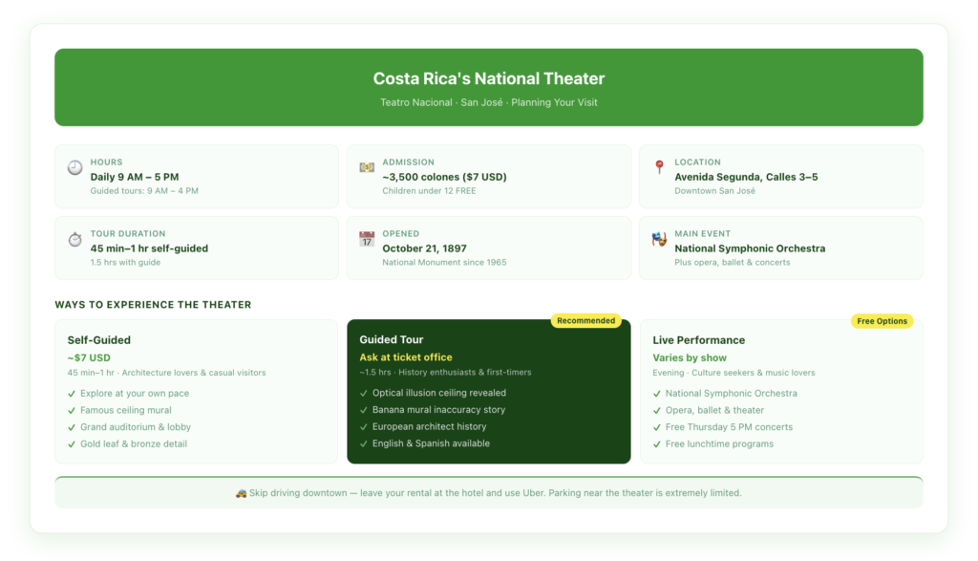Click the banknote icon beside Admission
Image resolution: width=978 pixels, height=561 pixels.
click(x=367, y=167)
